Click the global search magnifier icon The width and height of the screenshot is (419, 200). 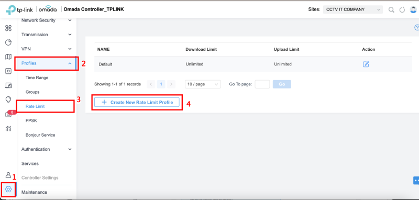(x=391, y=9)
